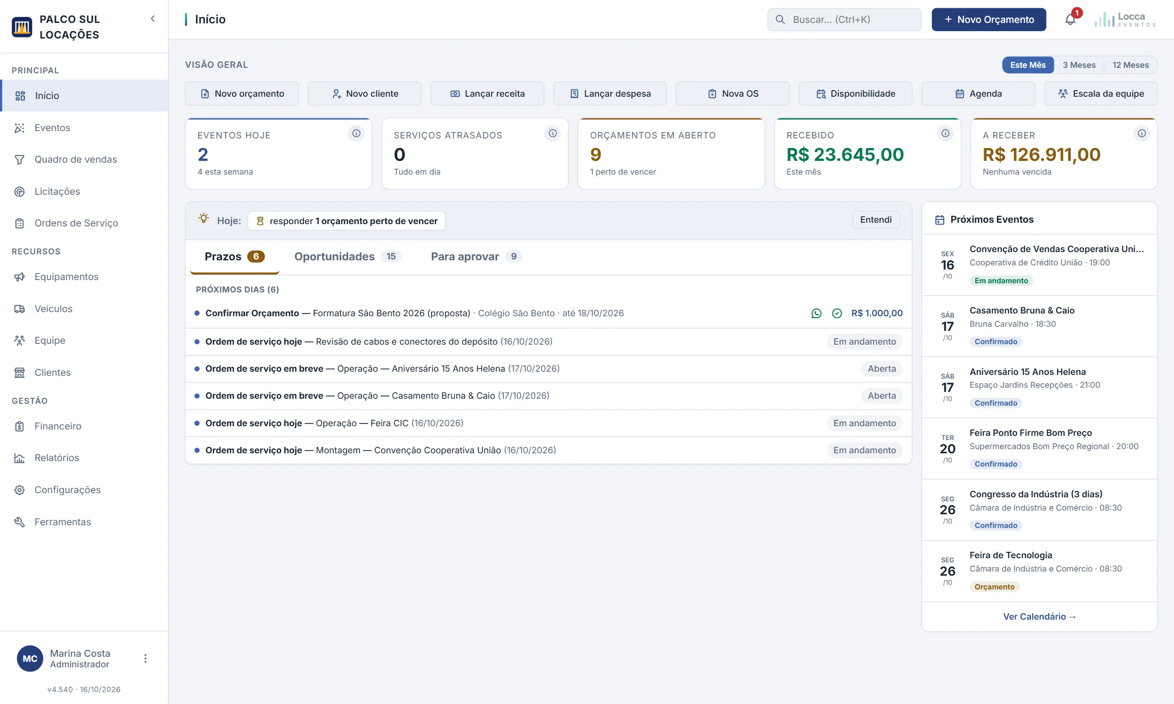Click the WhatsApp icon on Confirmar Orçamento row
This screenshot has width=1174, height=704.
tap(816, 313)
